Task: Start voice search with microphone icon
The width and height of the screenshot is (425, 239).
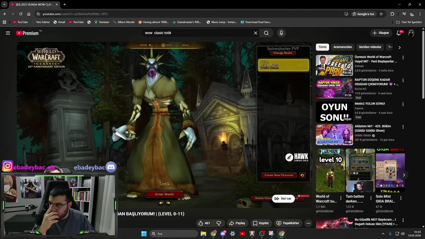Action: point(281,33)
